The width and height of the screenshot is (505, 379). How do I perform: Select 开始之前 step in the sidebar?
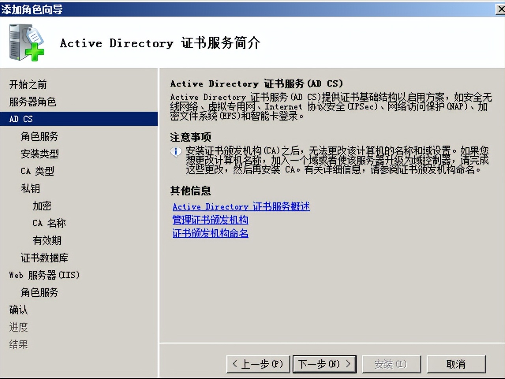point(28,84)
